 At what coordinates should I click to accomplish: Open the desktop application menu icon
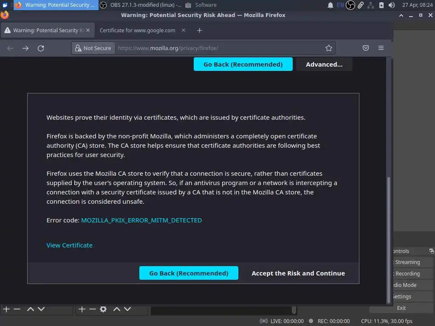pos(5,5)
